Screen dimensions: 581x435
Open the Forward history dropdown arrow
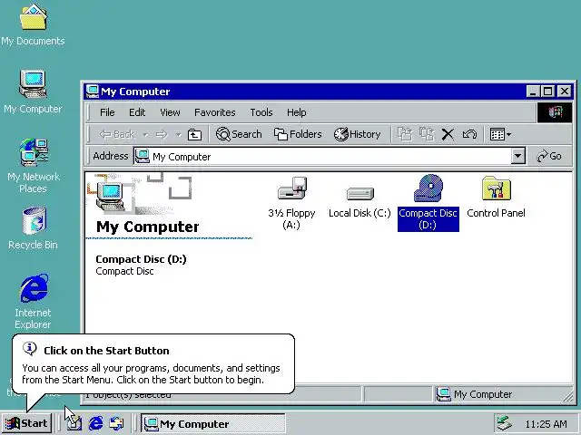coord(178,135)
